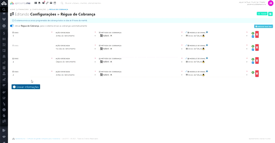Viewport: 275px width, 143px height.
Task: Open Ação Desejada dropdown showing 'Depois do Vencimento'
Action: (76, 62)
